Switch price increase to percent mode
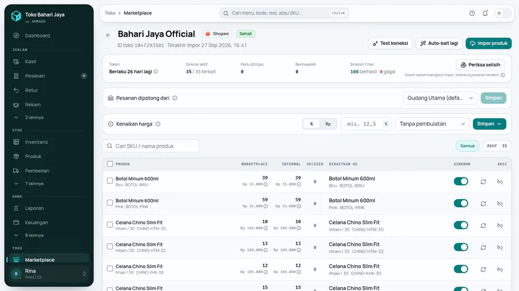Viewport: 519px width, 291px height. coord(311,124)
